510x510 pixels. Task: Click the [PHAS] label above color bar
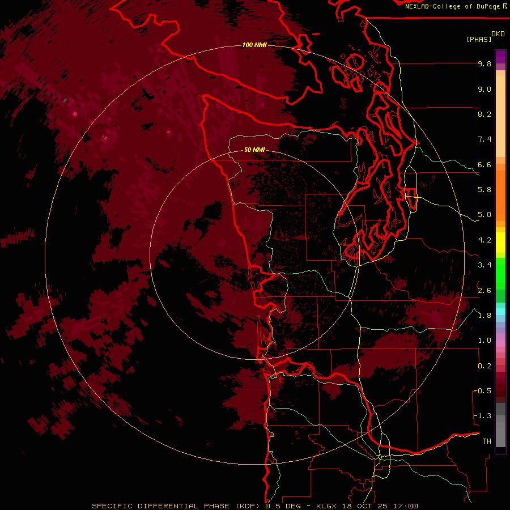[479, 39]
